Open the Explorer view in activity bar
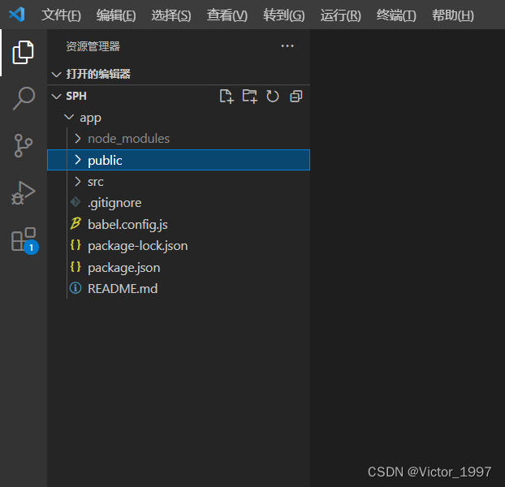The height and width of the screenshot is (487, 505). (x=24, y=53)
